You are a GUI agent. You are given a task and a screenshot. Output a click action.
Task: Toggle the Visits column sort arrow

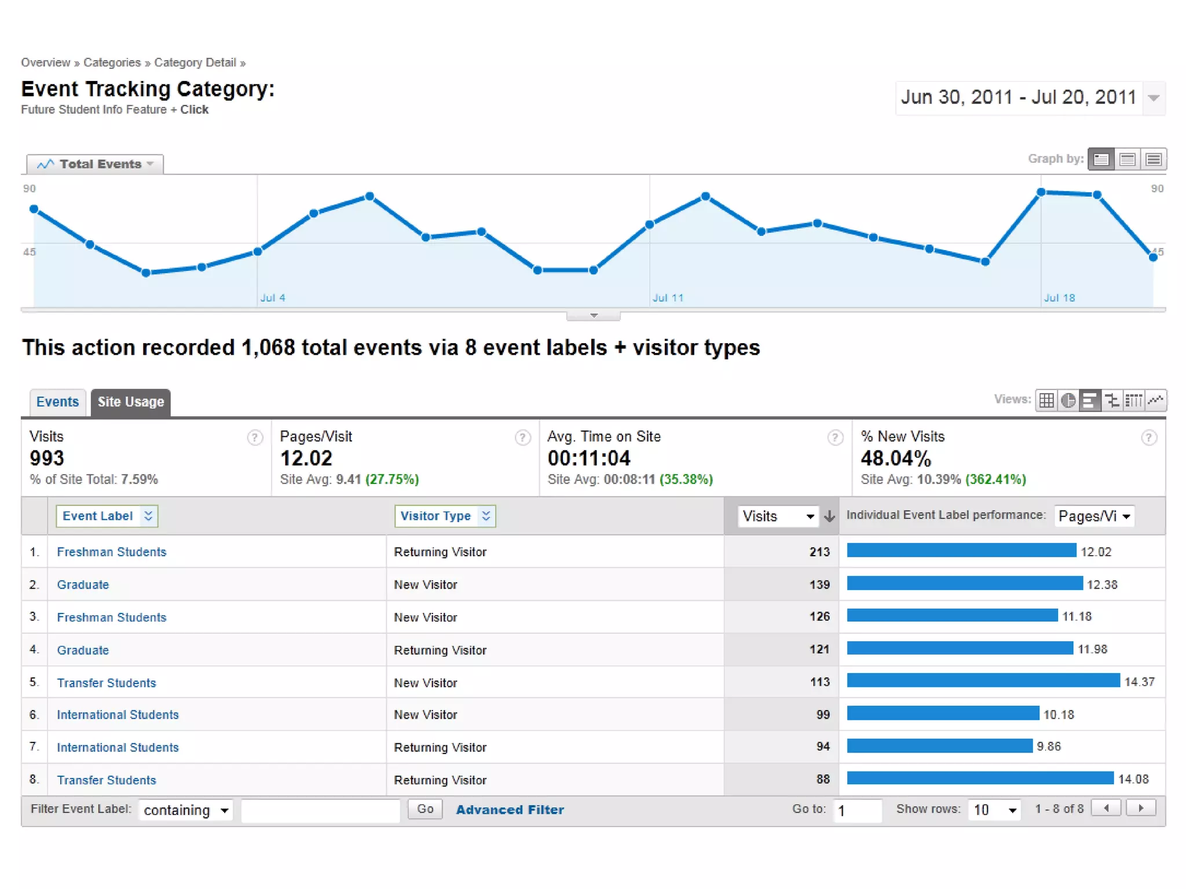coord(829,516)
